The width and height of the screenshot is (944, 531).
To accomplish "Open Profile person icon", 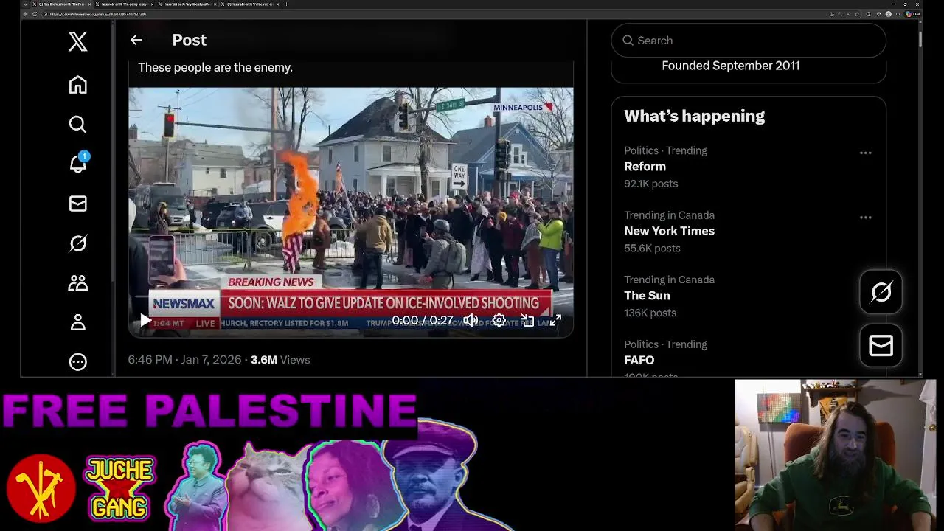I will [77, 322].
